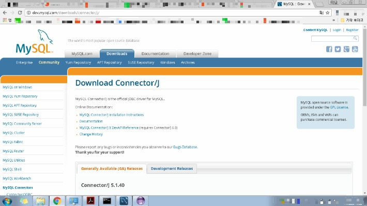Open the Bugs Database link
The image size is (367, 206).
(185, 147)
